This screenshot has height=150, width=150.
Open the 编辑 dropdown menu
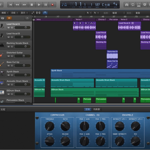point(4,13)
